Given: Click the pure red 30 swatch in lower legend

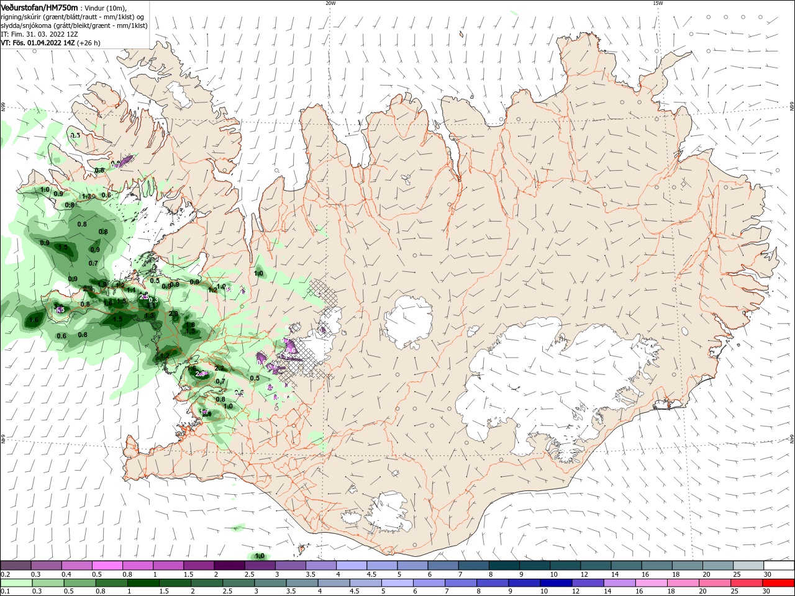Looking at the screenshot, I should point(778,583).
